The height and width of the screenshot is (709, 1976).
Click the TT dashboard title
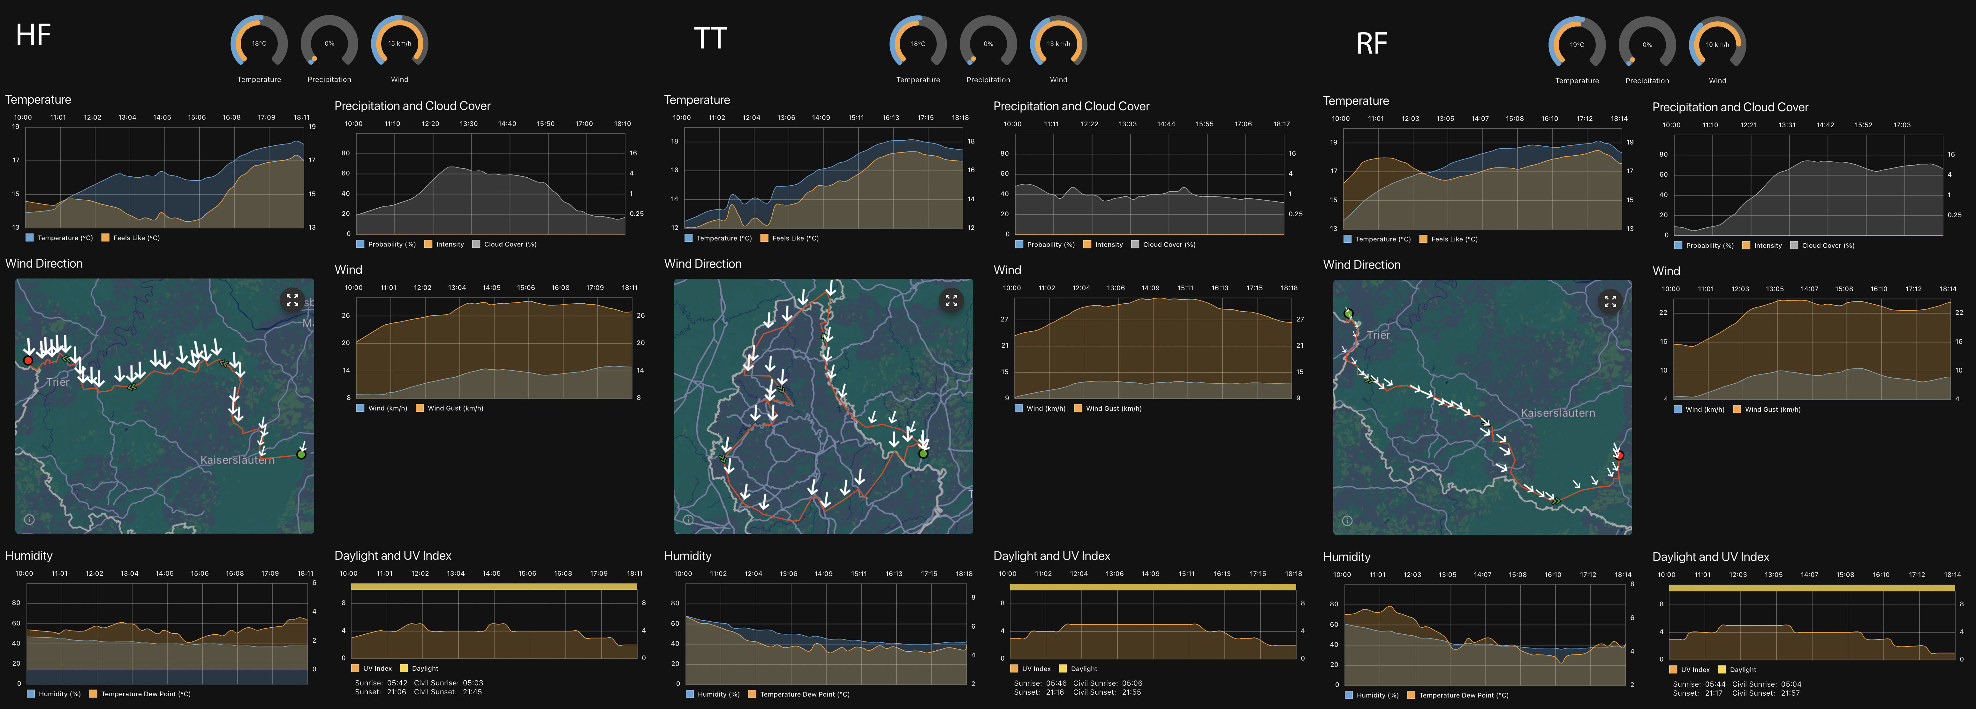(x=710, y=38)
